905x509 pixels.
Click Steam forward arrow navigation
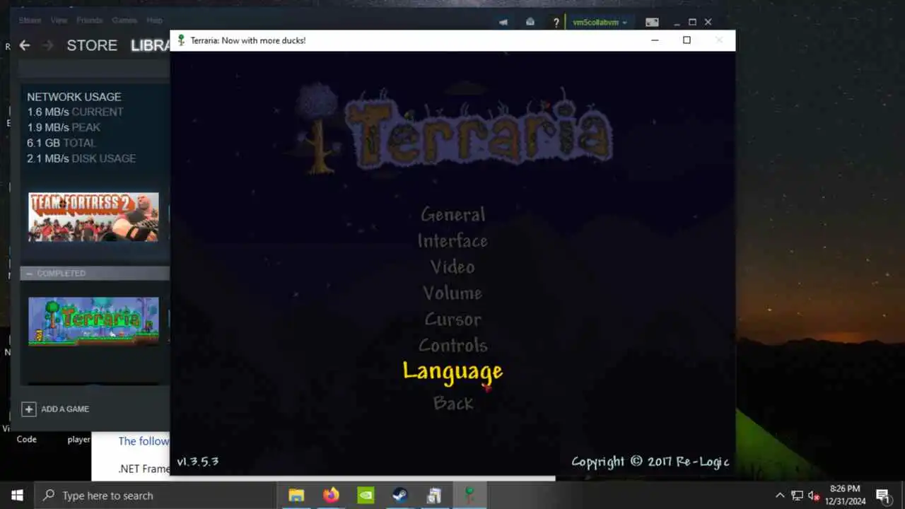[47, 45]
